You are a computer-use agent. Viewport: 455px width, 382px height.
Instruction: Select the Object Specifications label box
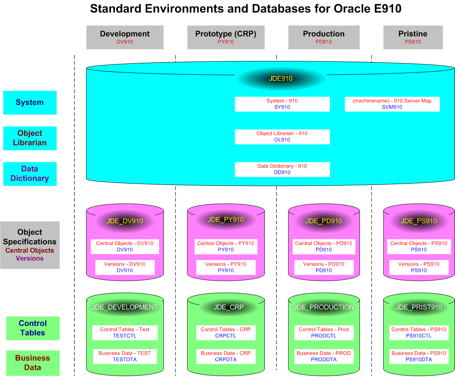pos(30,245)
